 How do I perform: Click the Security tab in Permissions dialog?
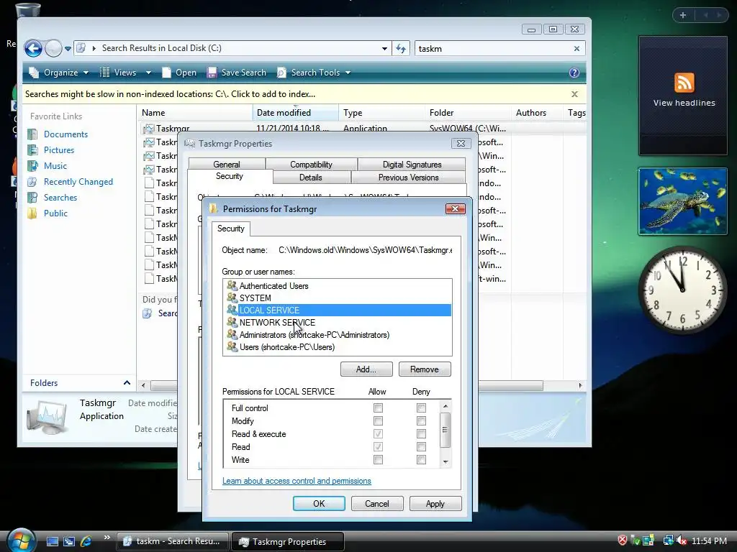pos(231,229)
